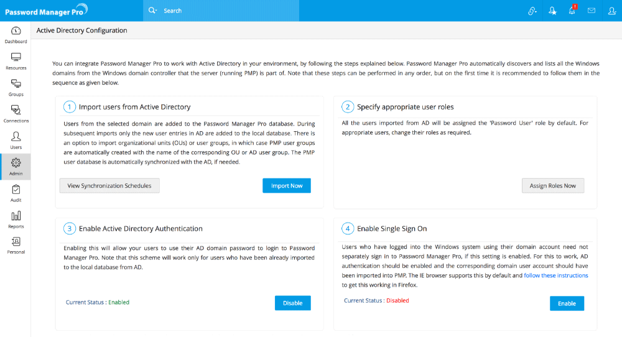This screenshot has height=337, width=622.
Task: Open the Personal section
Action: click(16, 246)
